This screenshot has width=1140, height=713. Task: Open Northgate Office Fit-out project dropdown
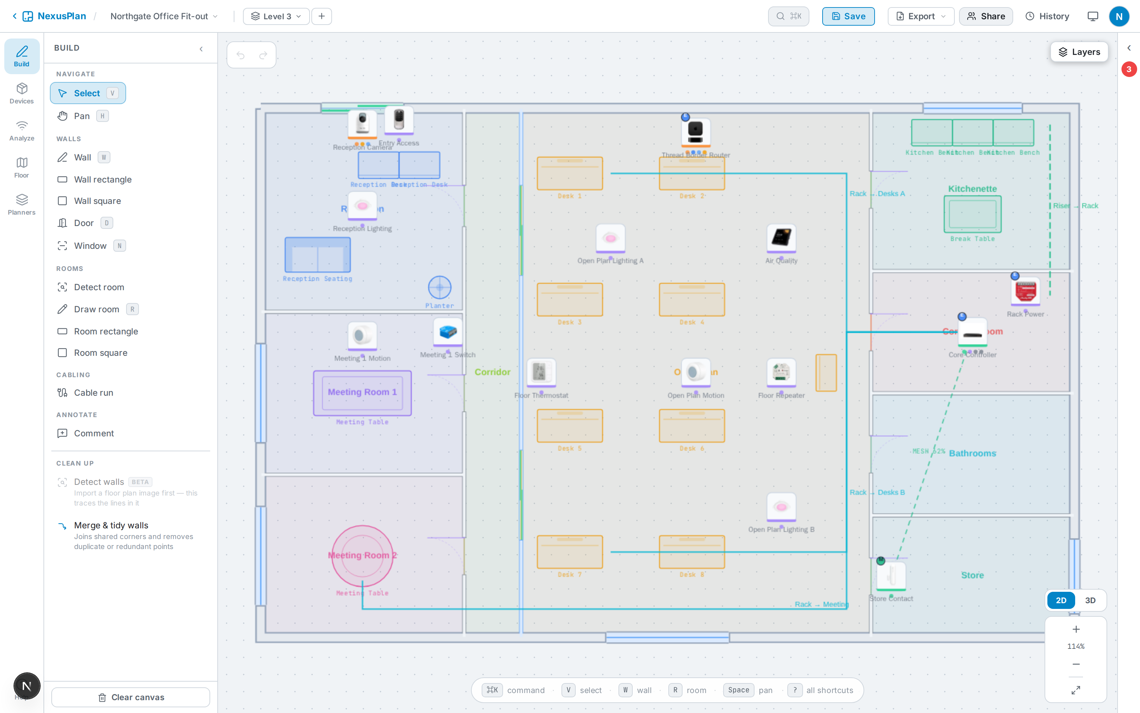tap(164, 16)
